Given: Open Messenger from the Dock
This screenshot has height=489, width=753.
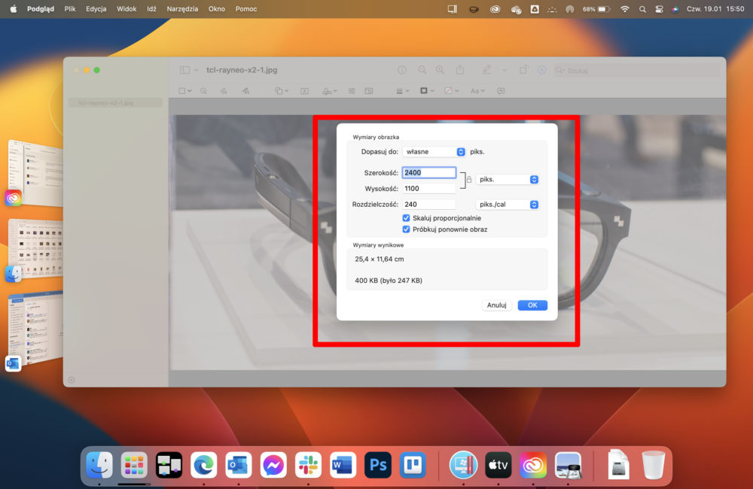Looking at the screenshot, I should [273, 465].
